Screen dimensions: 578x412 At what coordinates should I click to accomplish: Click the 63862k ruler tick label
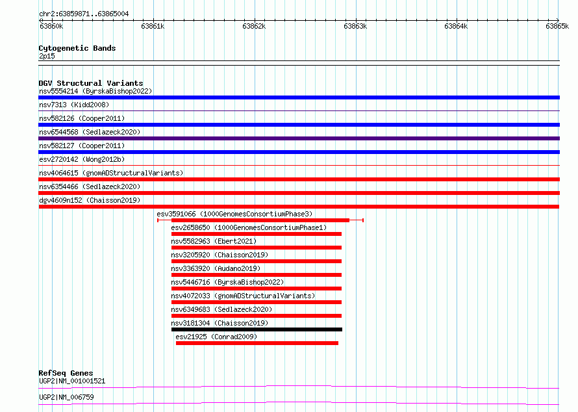tap(254, 26)
